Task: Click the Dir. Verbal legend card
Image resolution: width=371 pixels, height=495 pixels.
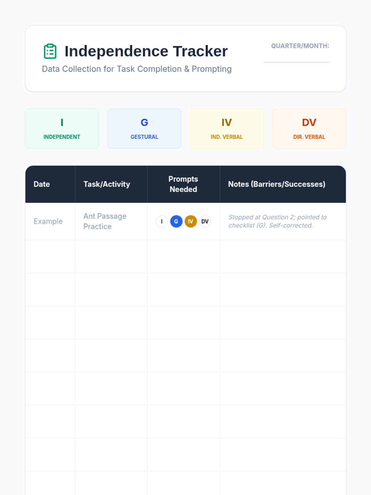Action: point(309,128)
